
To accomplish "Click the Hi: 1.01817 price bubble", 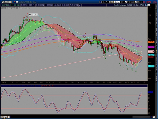I will [x=33, y=15].
